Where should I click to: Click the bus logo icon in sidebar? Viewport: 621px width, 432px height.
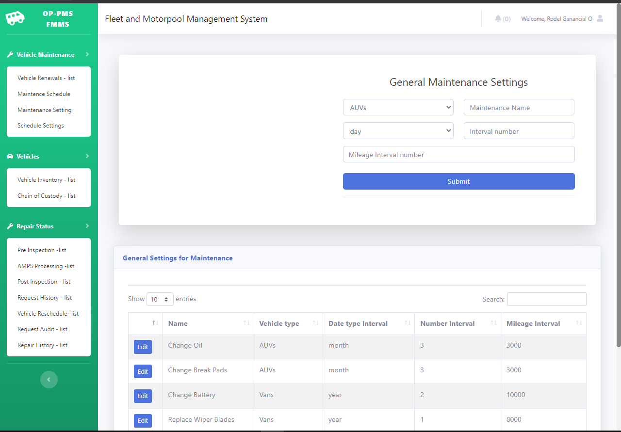click(15, 19)
